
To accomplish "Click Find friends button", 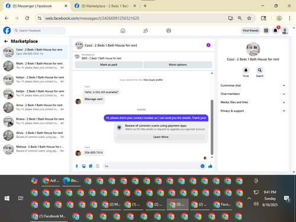I will [250, 31].
